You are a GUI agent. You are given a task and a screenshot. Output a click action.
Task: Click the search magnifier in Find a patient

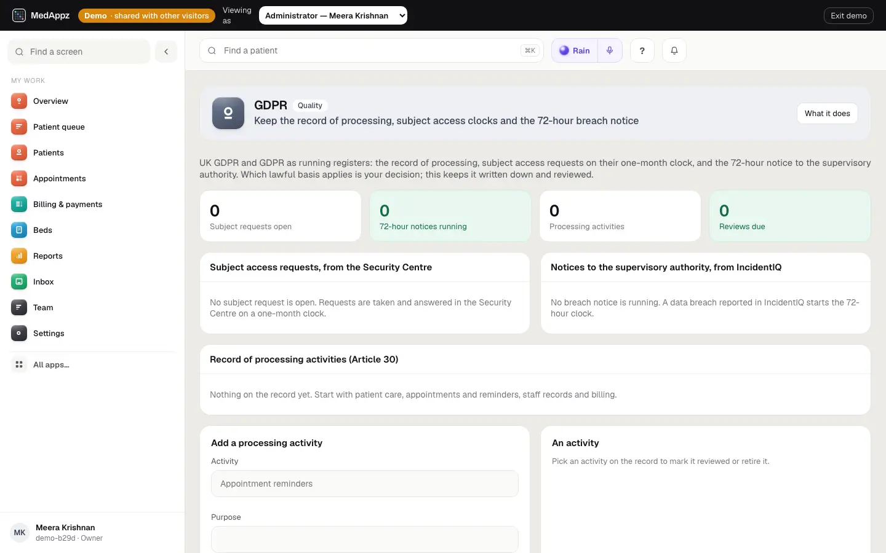coord(212,50)
